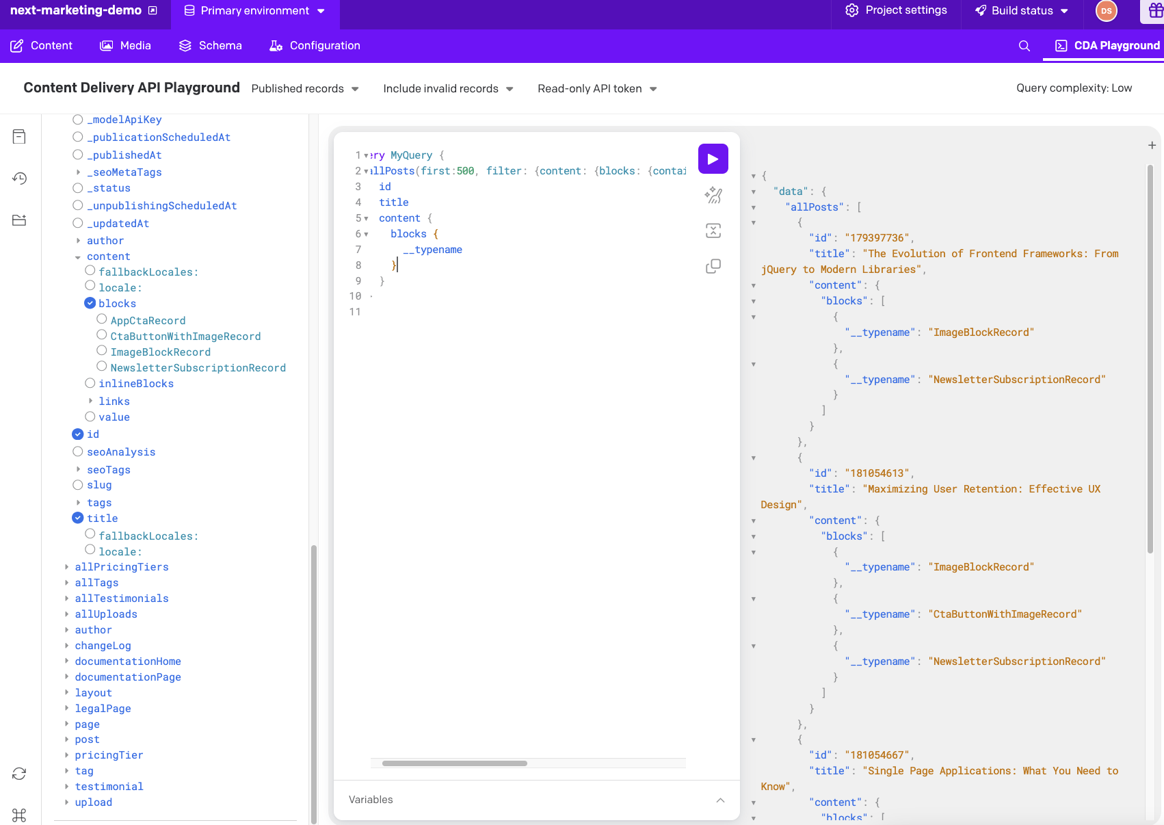
Task: Expand the links field under content
Action: click(90, 401)
